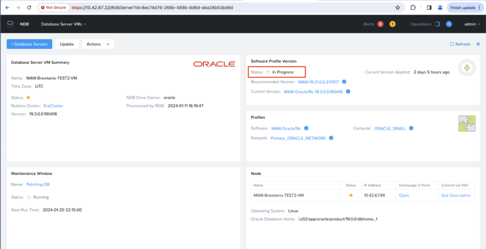Open the Patching-DB maintenance window

click(x=38, y=184)
